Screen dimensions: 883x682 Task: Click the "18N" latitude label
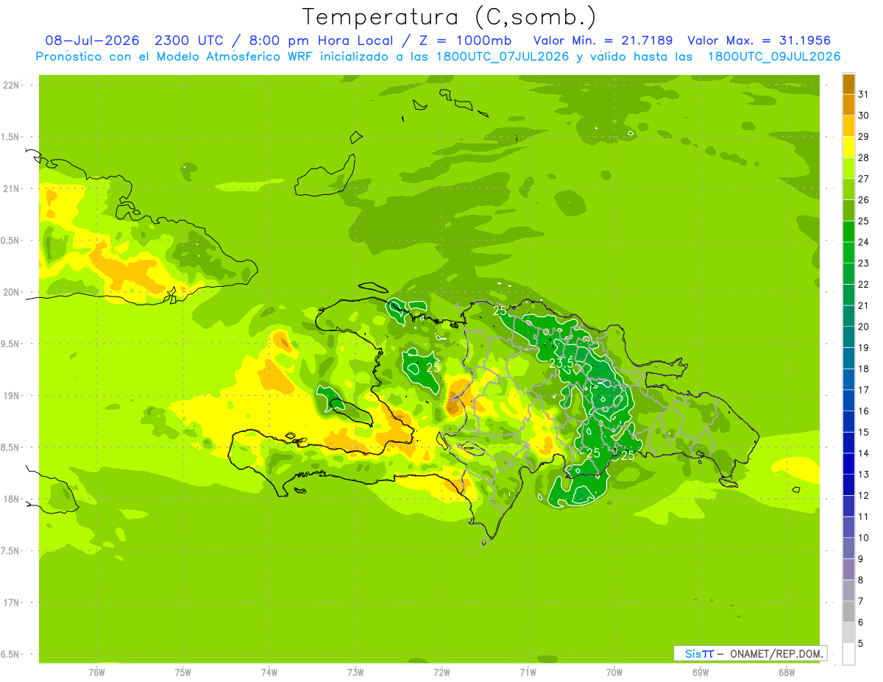[11, 499]
